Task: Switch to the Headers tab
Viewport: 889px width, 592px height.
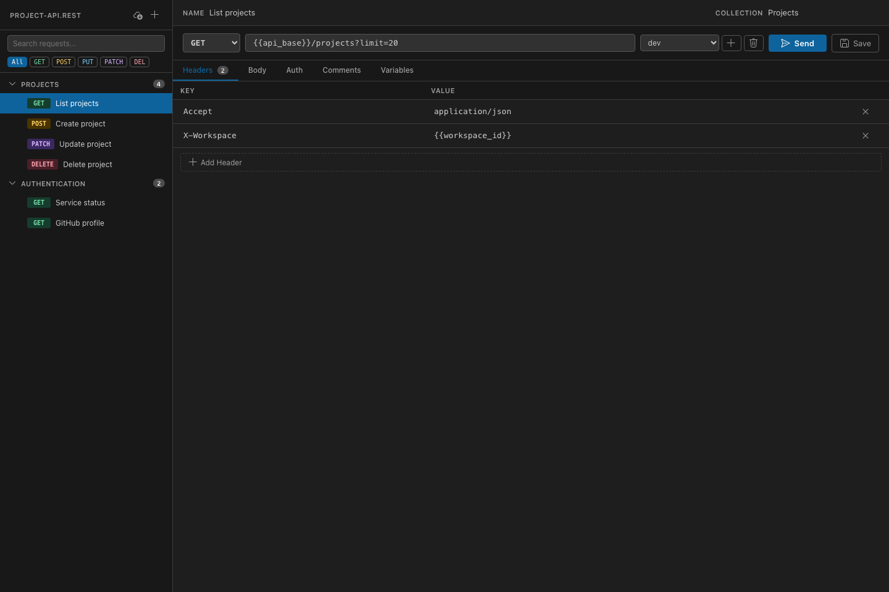Action: [x=205, y=70]
